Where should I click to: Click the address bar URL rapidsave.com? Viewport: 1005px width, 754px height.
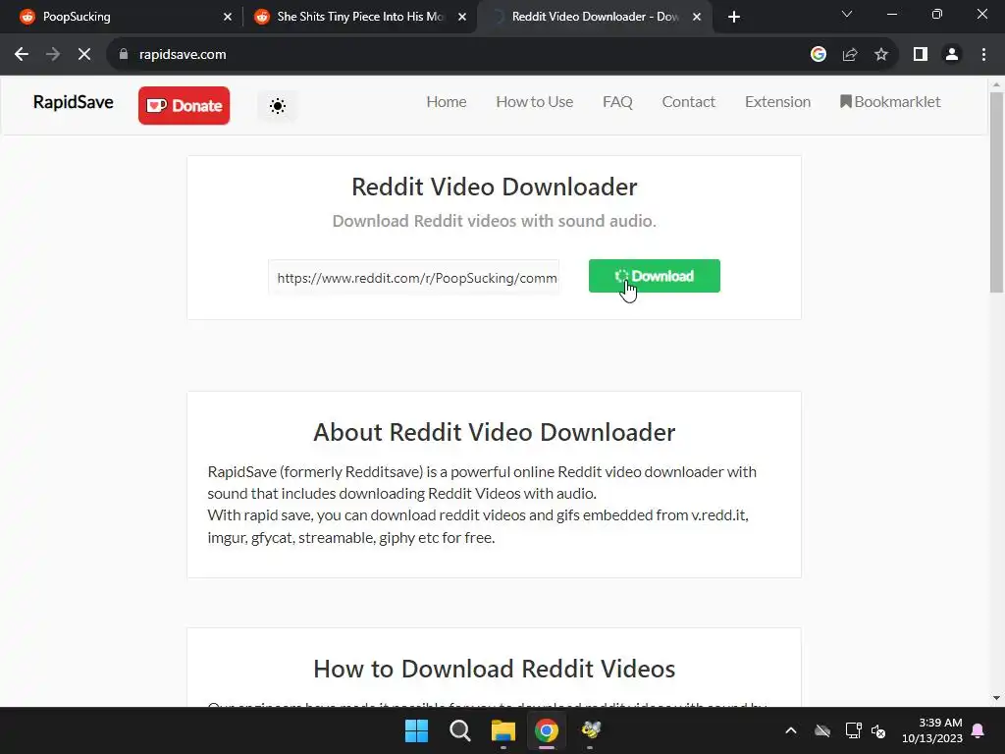coord(183,55)
